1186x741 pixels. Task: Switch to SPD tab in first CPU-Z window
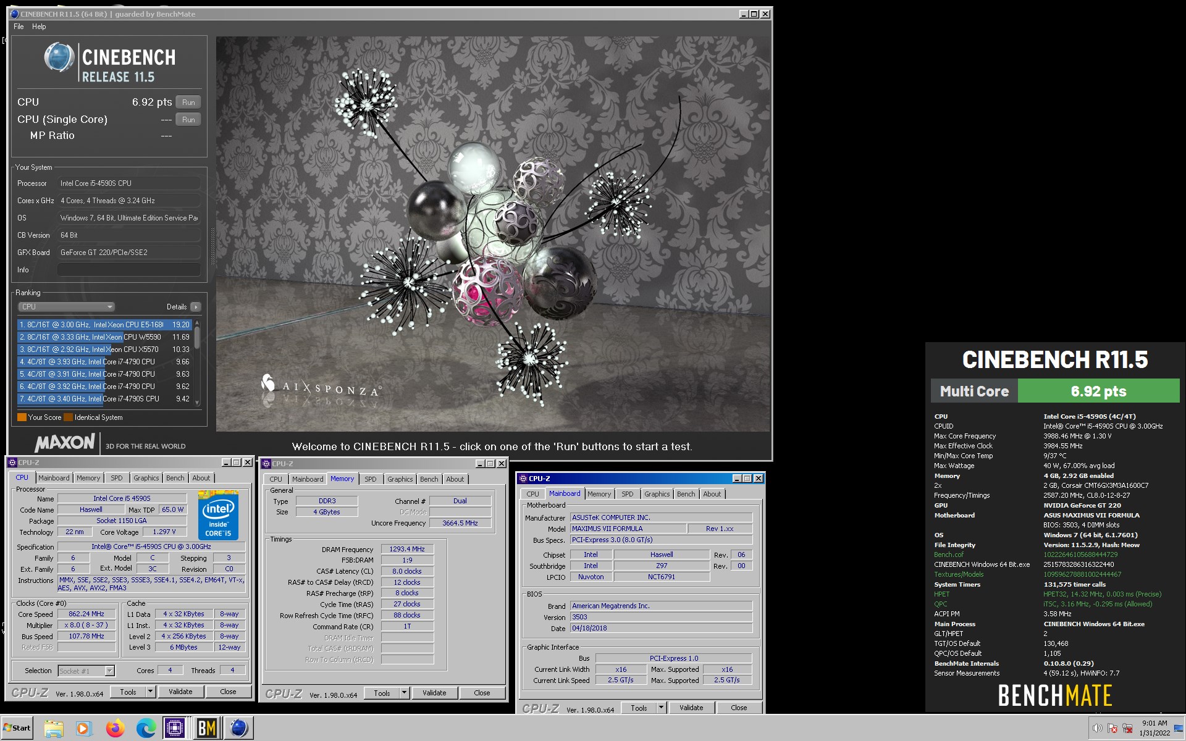click(117, 478)
